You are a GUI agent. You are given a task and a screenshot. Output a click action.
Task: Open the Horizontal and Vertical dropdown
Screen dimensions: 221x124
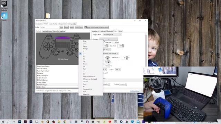click(x=110, y=54)
